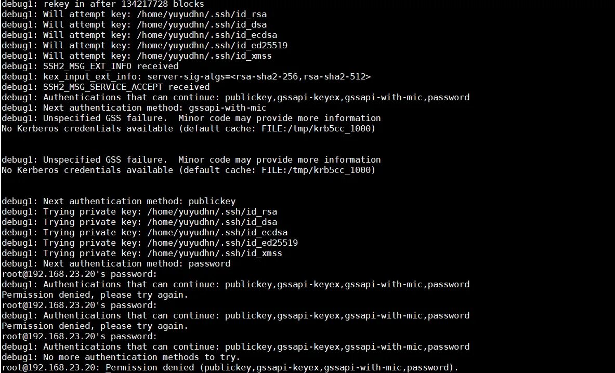Click the id_ed25519 path in 'Will attempt key' line
This screenshot has width=615, height=373.
point(212,45)
